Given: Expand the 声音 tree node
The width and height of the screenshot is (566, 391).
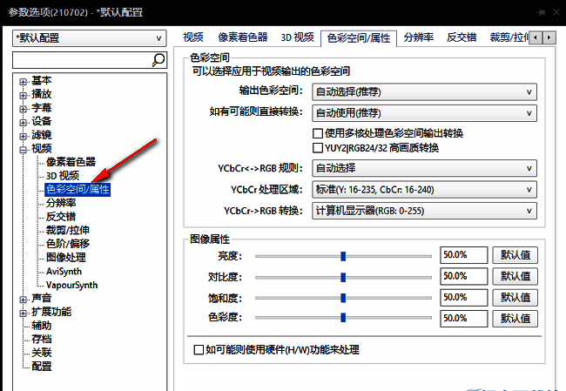Looking at the screenshot, I should point(23,299).
